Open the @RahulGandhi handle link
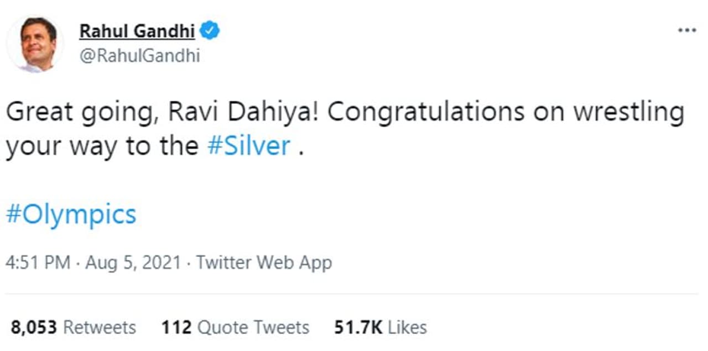 point(139,56)
